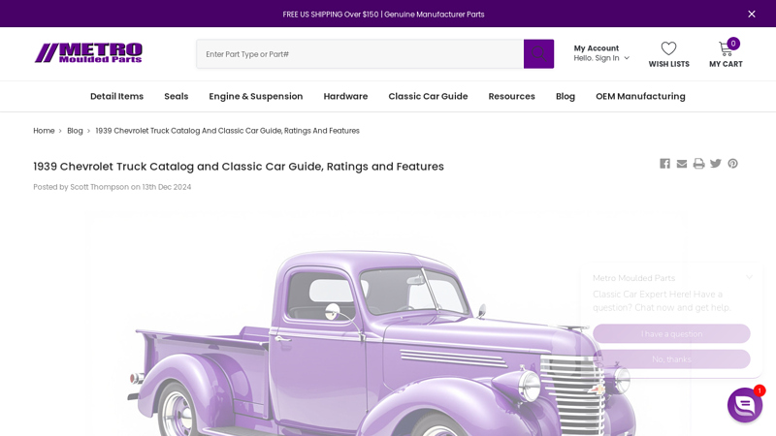This screenshot has height=436, width=776.
Task: Submit search with magnifier button
Action: [538, 54]
